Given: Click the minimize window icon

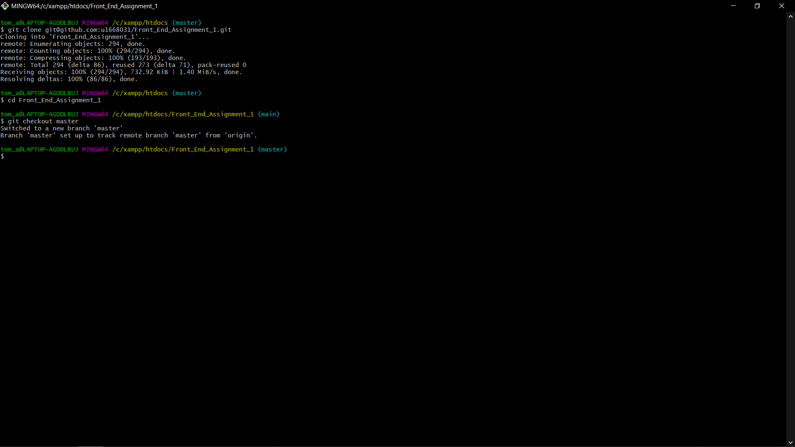Looking at the screenshot, I should (733, 6).
